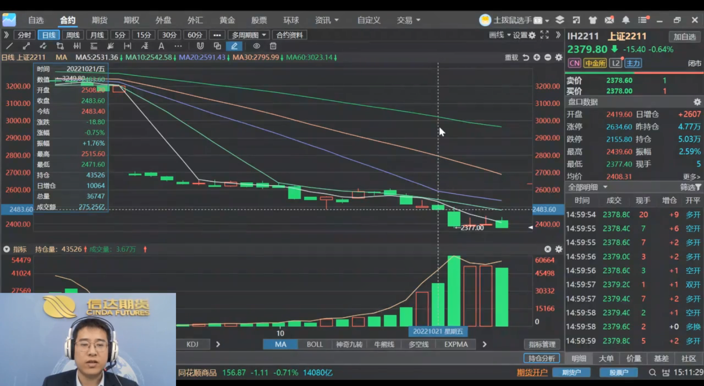Activate the magnet snap tool
Viewport: 704px width, 386px height.
tap(200, 46)
